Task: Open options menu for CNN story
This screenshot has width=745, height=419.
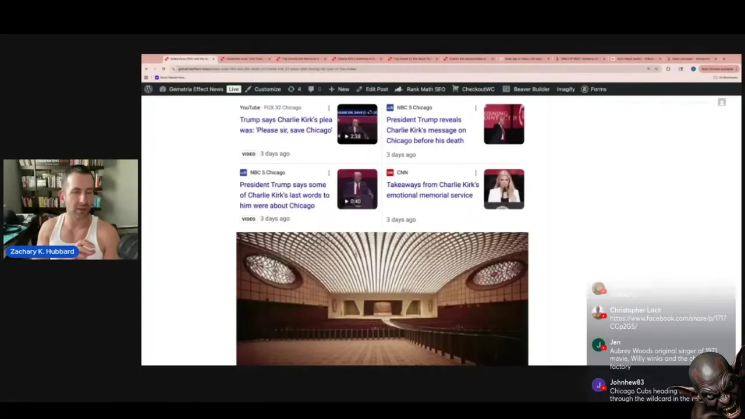Action: 476,173
